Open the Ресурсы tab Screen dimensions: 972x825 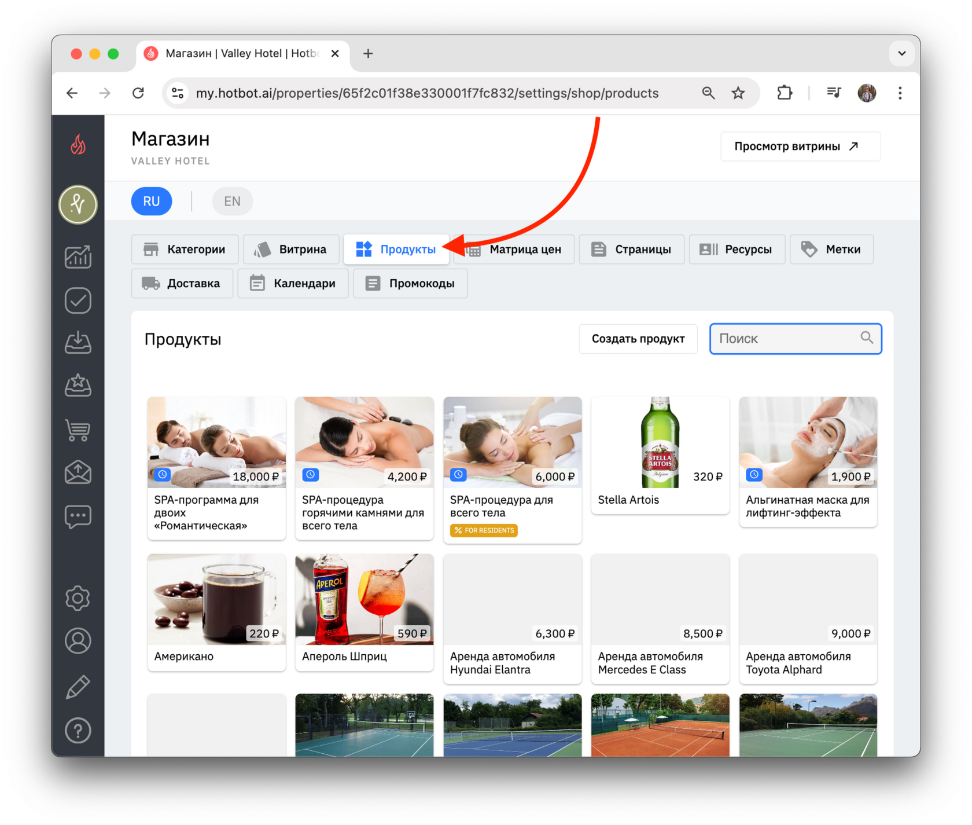(x=737, y=250)
